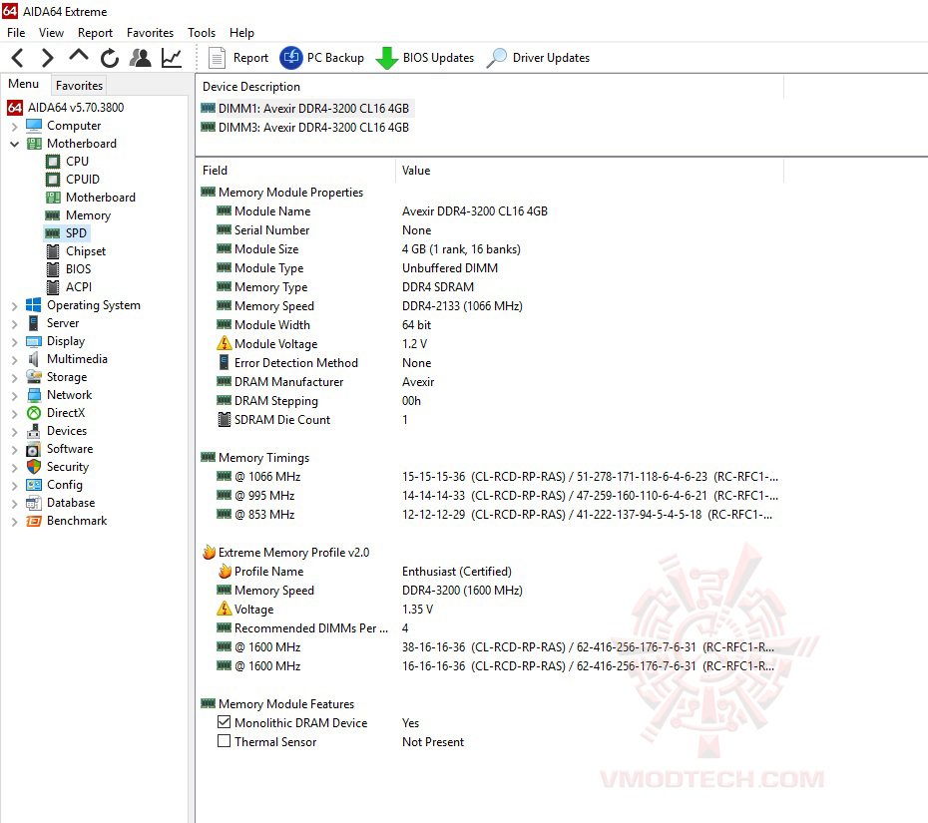Open the Chipset tree item
The height and width of the screenshot is (823, 928).
coord(85,251)
